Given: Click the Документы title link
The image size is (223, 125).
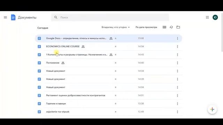Looking at the screenshot, I should pos(27,17).
